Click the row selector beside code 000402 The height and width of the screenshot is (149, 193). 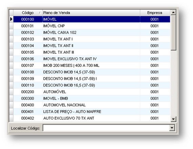click(x=11, y=118)
